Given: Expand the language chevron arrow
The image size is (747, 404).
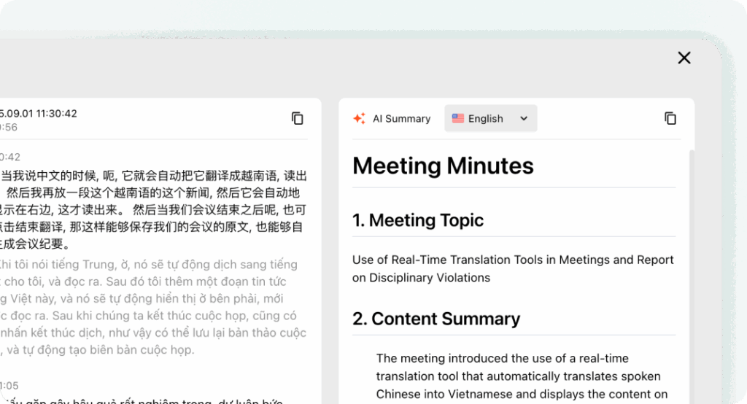Looking at the screenshot, I should 524,118.
